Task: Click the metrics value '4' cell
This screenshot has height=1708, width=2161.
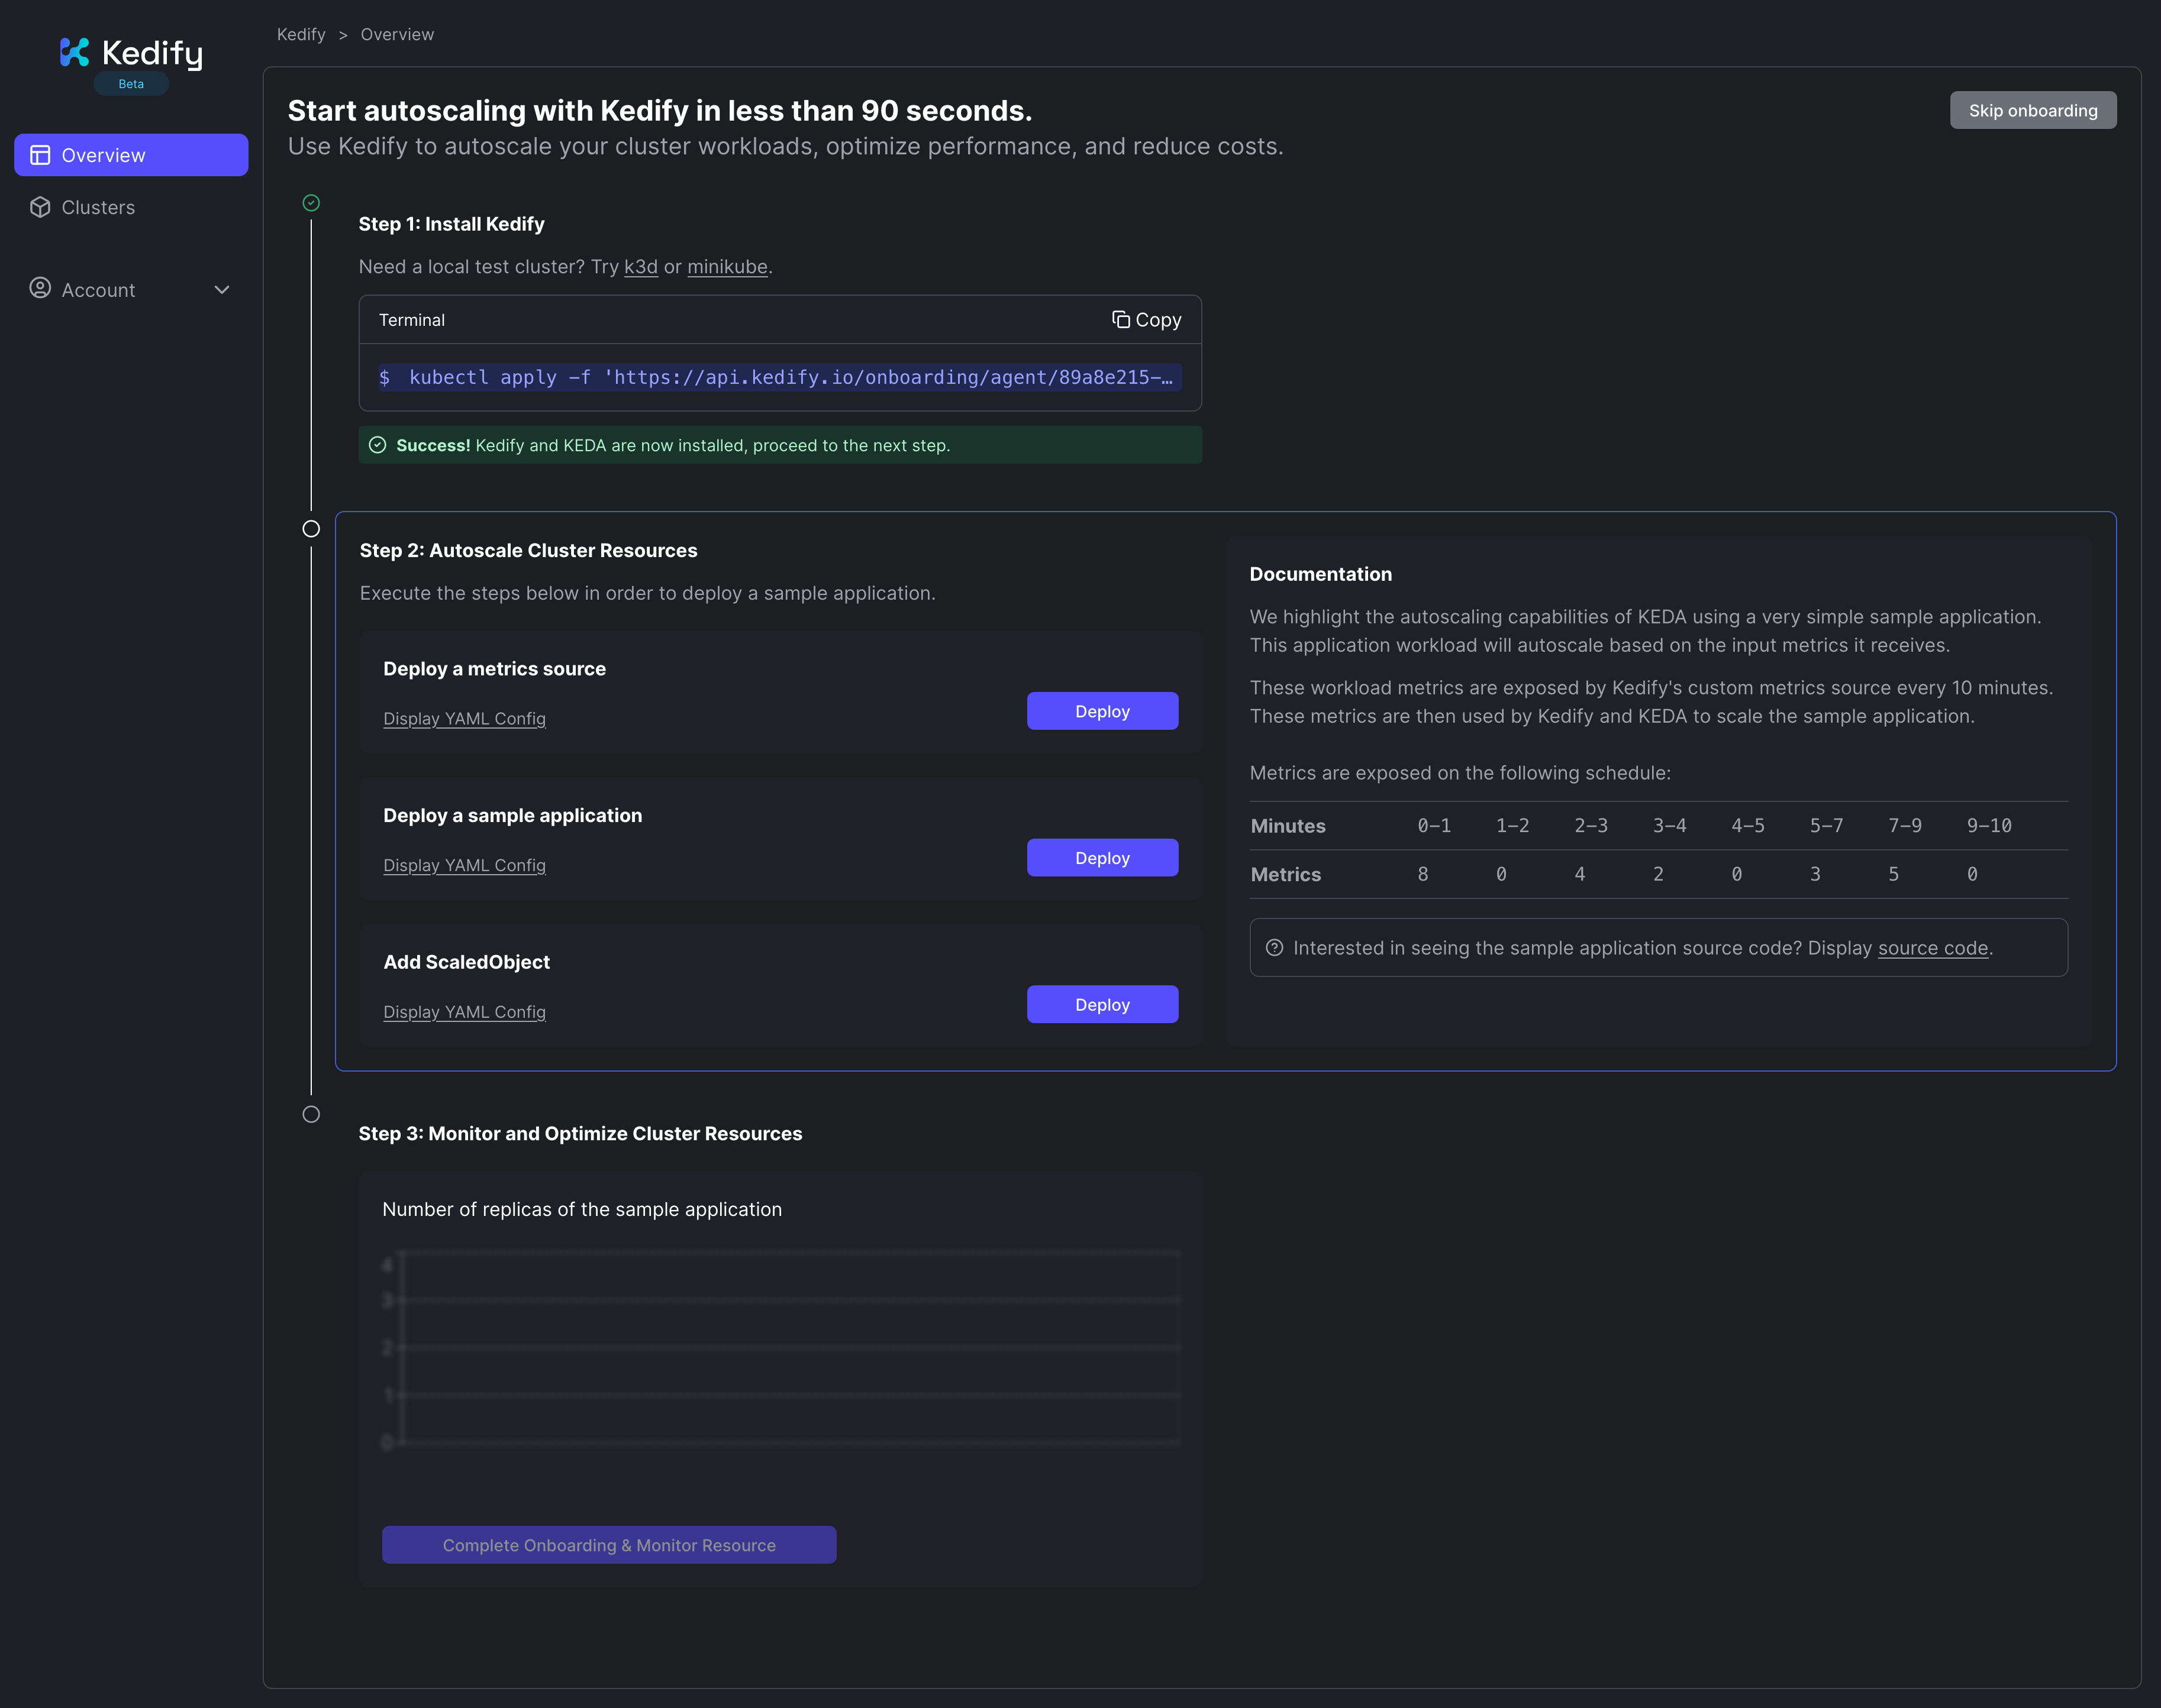Action: [1580, 874]
